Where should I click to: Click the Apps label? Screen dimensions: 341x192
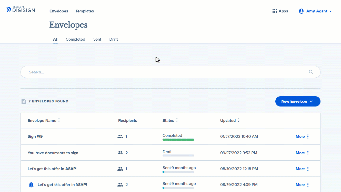[x=283, y=11]
